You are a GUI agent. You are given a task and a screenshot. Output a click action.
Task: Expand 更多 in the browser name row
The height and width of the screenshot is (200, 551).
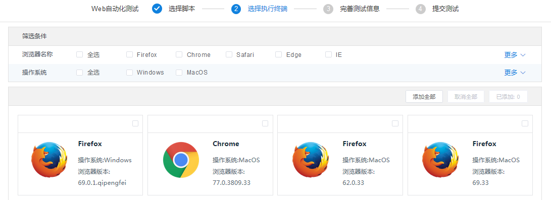click(x=515, y=54)
